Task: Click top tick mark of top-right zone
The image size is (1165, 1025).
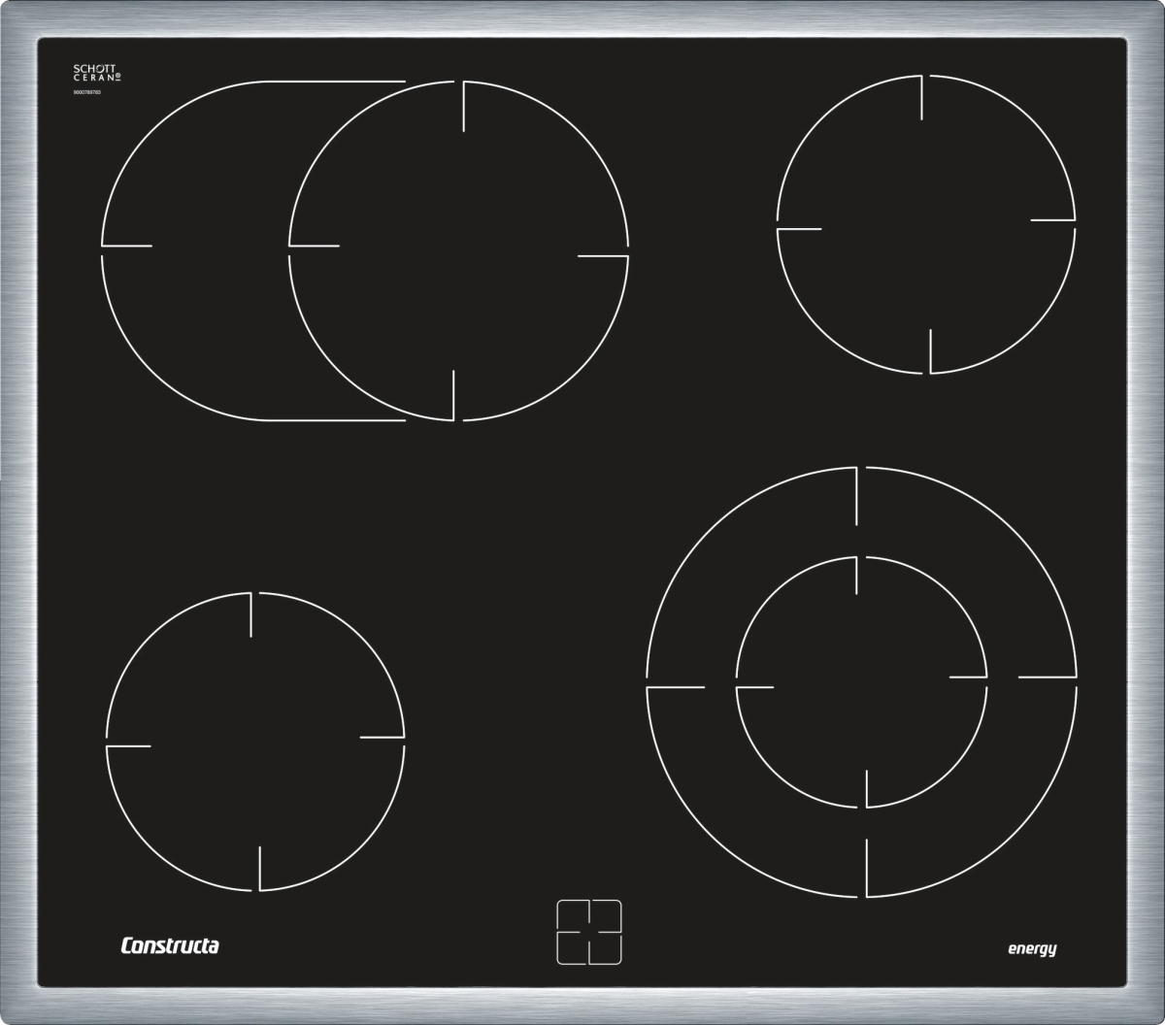Action: coord(920,97)
